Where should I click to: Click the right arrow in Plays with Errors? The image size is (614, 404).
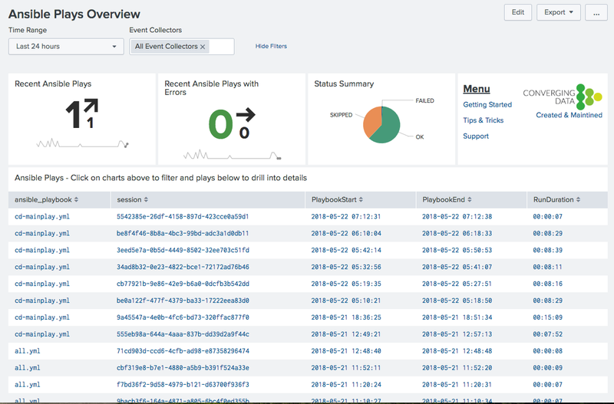click(246, 115)
